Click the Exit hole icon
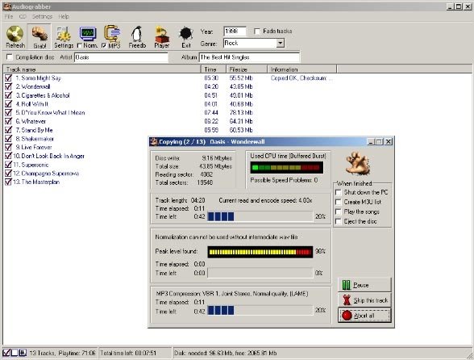This screenshot has height=360, width=474. pyautogui.click(x=186, y=34)
